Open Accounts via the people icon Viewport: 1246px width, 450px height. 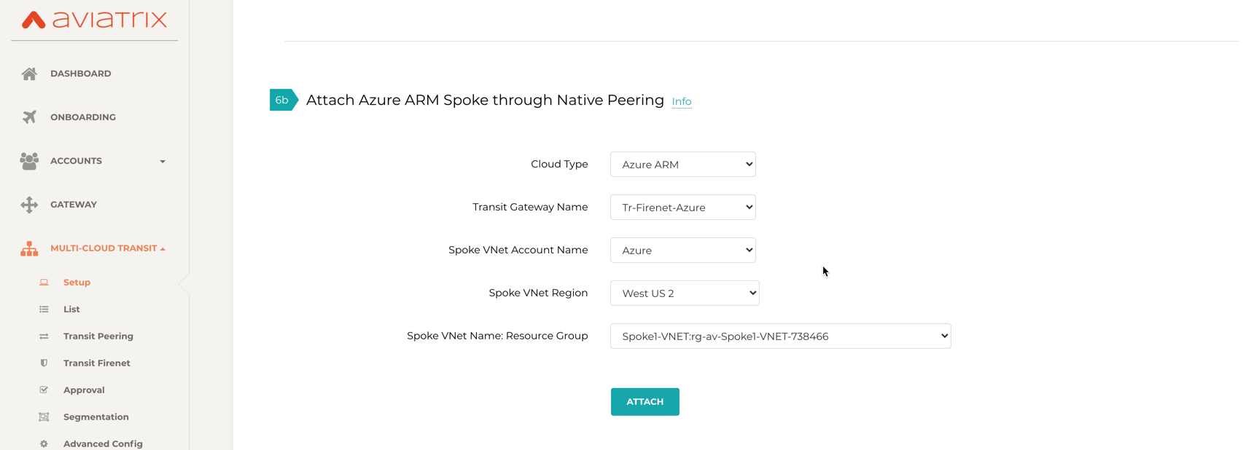coord(29,160)
